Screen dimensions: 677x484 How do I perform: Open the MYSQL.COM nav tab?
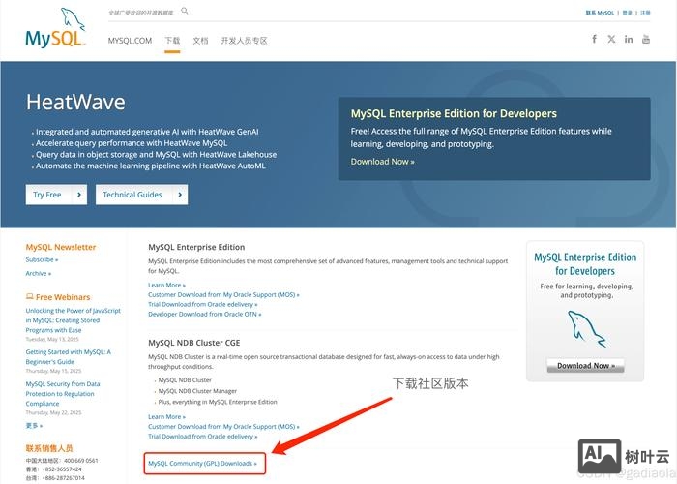[x=130, y=41]
